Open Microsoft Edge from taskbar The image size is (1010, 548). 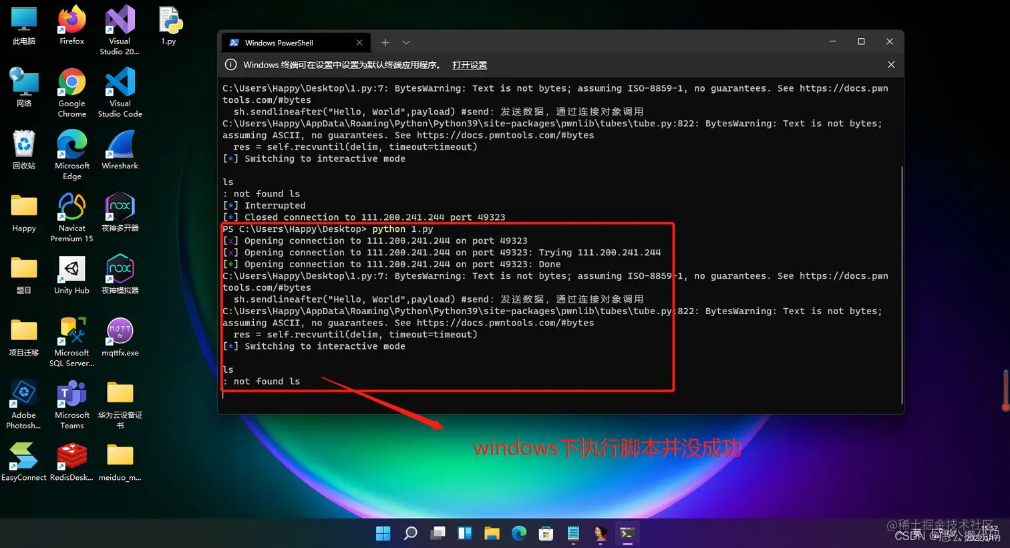(519, 533)
